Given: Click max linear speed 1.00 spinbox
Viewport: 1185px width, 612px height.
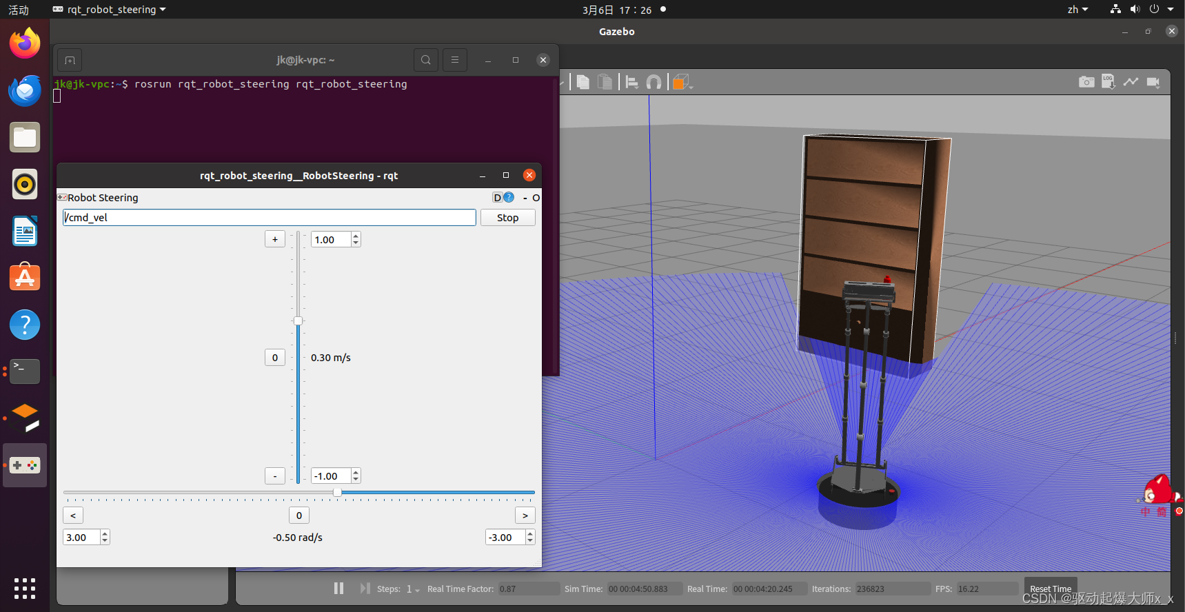Looking at the screenshot, I should point(336,240).
